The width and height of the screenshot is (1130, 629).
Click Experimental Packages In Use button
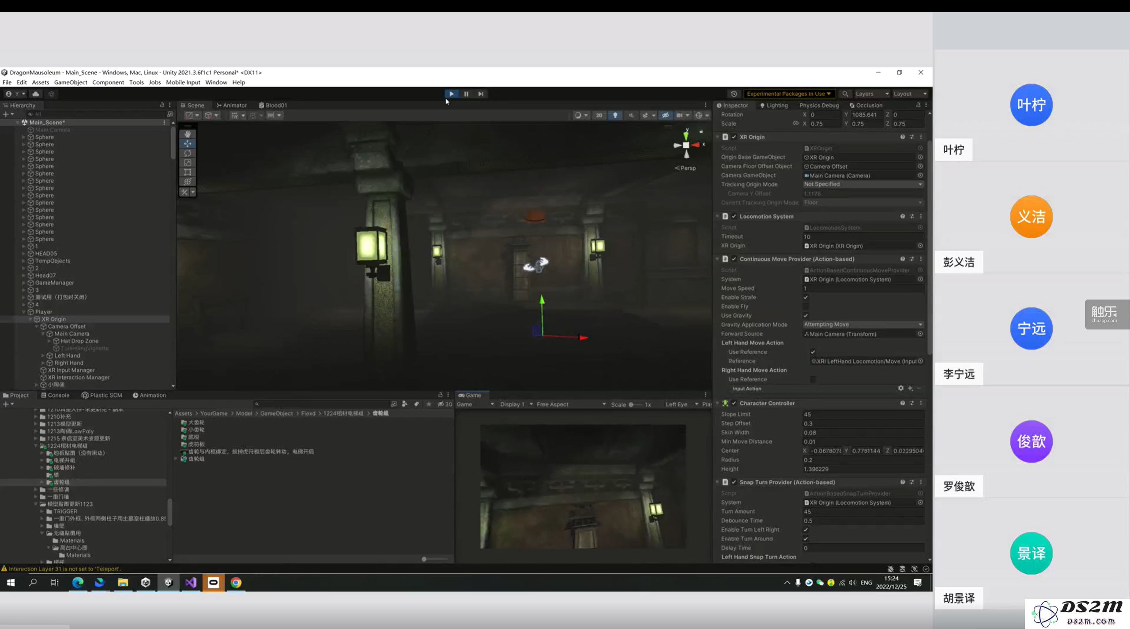pyautogui.click(x=789, y=94)
